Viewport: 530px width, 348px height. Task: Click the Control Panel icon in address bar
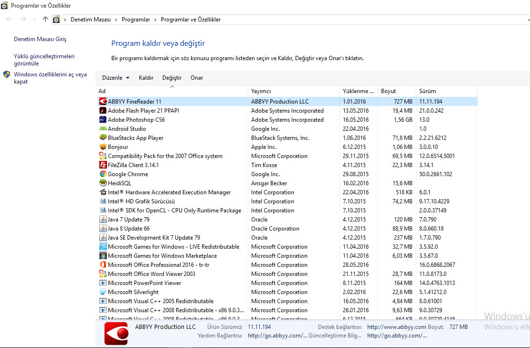56,20
